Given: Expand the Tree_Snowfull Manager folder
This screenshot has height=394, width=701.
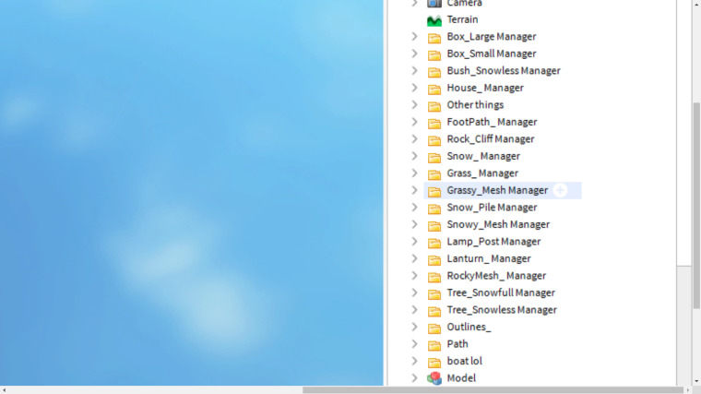Looking at the screenshot, I should tap(414, 293).
